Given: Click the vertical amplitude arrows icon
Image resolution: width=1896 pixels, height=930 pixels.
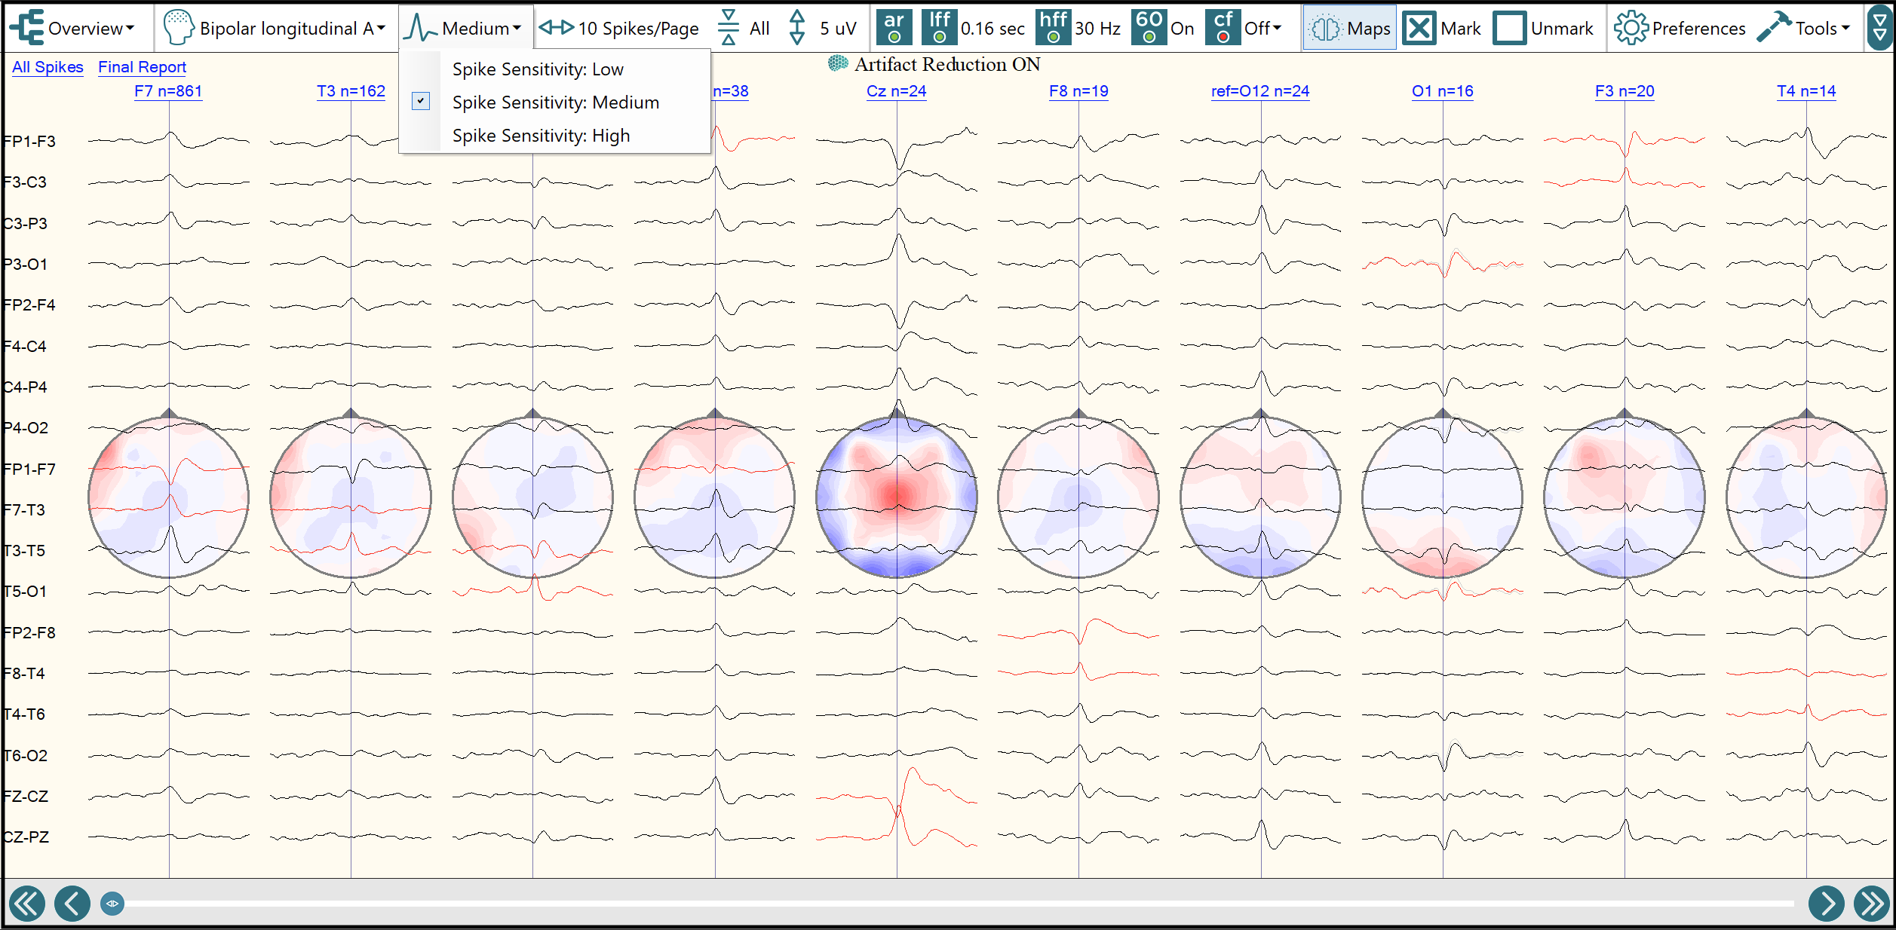Looking at the screenshot, I should tap(797, 28).
